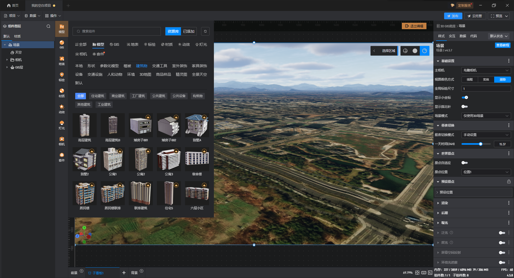Click the refresh icon beside 已添加
Screen dimensions: 514x278
(x=205, y=31)
